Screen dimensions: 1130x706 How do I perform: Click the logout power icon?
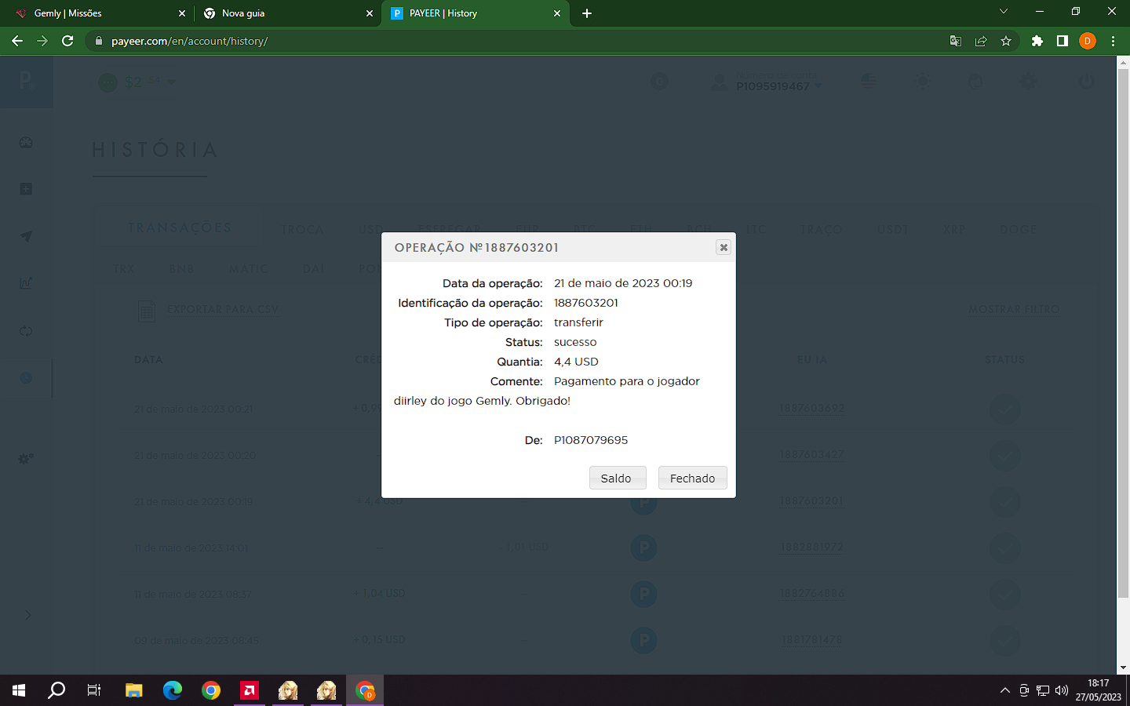[1086, 82]
